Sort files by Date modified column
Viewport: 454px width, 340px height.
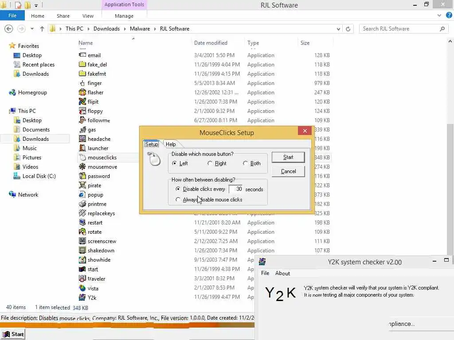pyautogui.click(x=211, y=43)
